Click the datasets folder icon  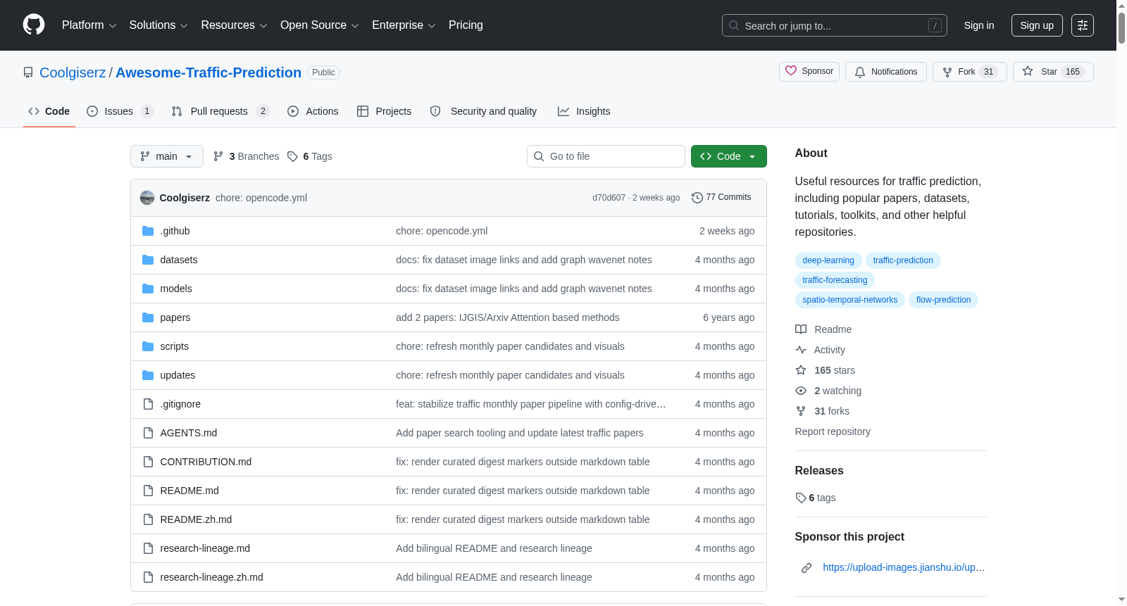point(148,260)
